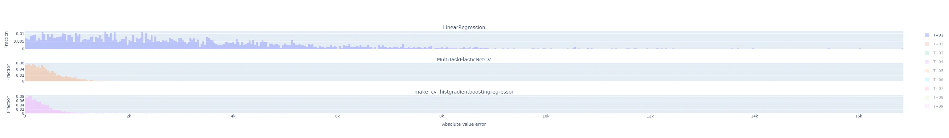Click the 8k tick on x-axis
The height and width of the screenshot is (138, 949).
[441, 116]
